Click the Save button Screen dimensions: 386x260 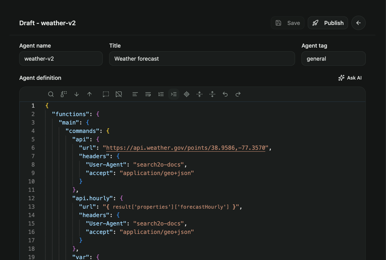(x=288, y=23)
